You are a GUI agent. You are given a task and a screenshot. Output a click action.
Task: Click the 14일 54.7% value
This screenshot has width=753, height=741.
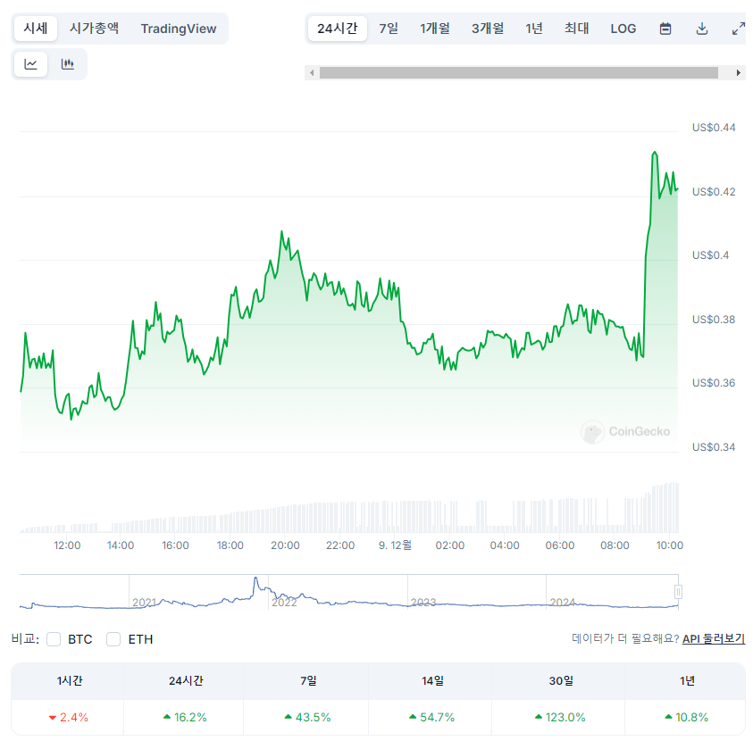[x=431, y=718]
